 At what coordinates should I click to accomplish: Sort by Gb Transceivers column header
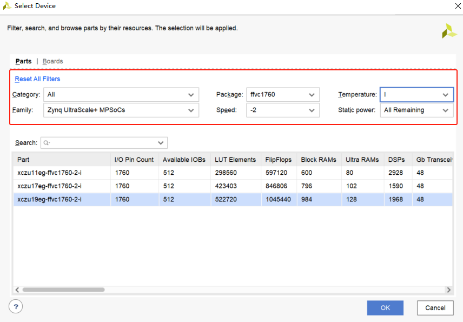point(432,160)
